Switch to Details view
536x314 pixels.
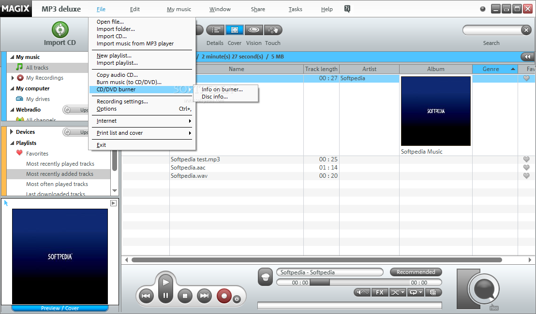pos(215,30)
